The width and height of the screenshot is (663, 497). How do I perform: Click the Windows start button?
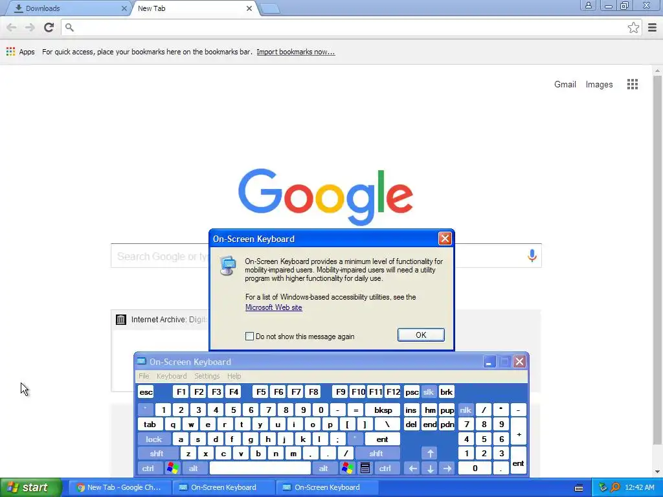point(31,487)
